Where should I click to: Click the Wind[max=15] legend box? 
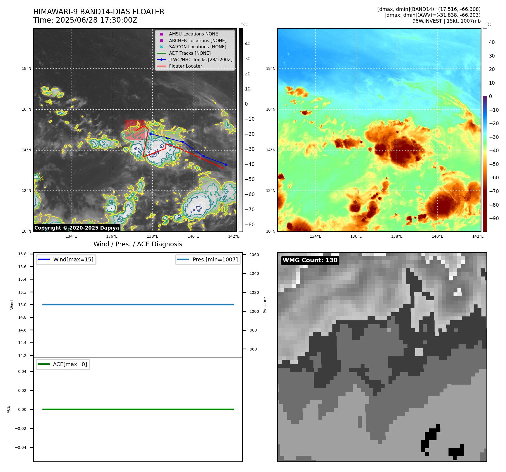[x=66, y=259]
